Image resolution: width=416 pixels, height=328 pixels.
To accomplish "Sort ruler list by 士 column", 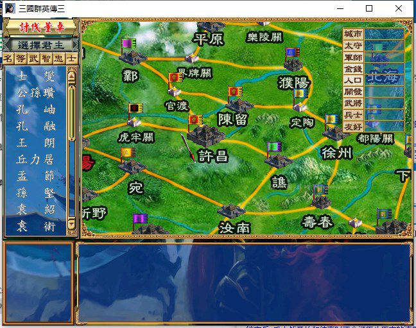I will point(72,58).
